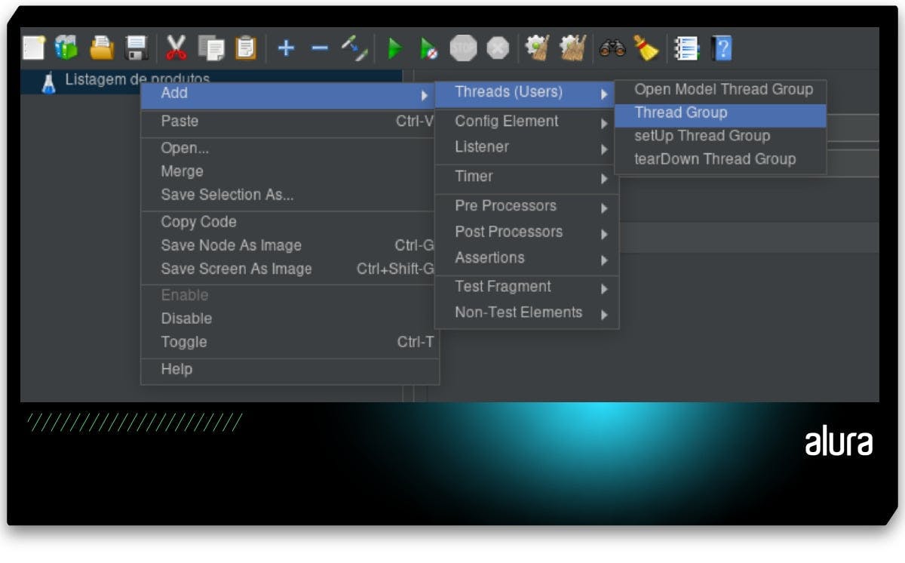Stop the running test
905x563 pixels.
(463, 48)
